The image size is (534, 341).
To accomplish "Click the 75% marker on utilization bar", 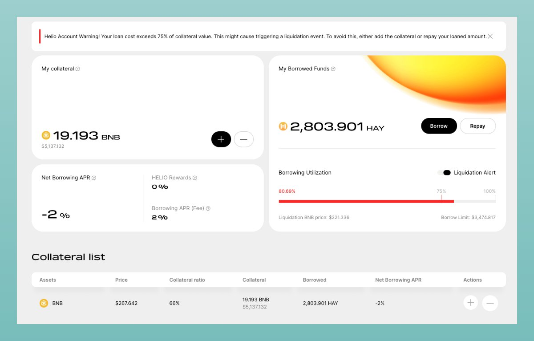I will point(441,191).
